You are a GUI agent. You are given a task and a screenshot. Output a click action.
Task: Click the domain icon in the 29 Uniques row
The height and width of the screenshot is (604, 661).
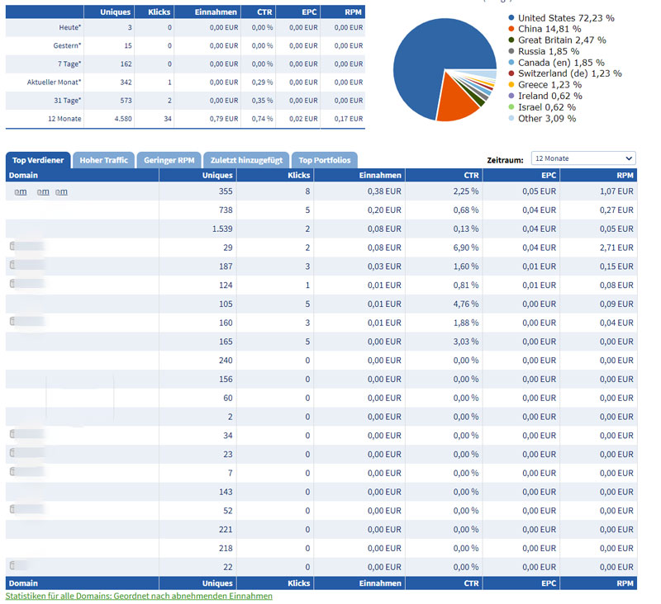pyautogui.click(x=12, y=246)
